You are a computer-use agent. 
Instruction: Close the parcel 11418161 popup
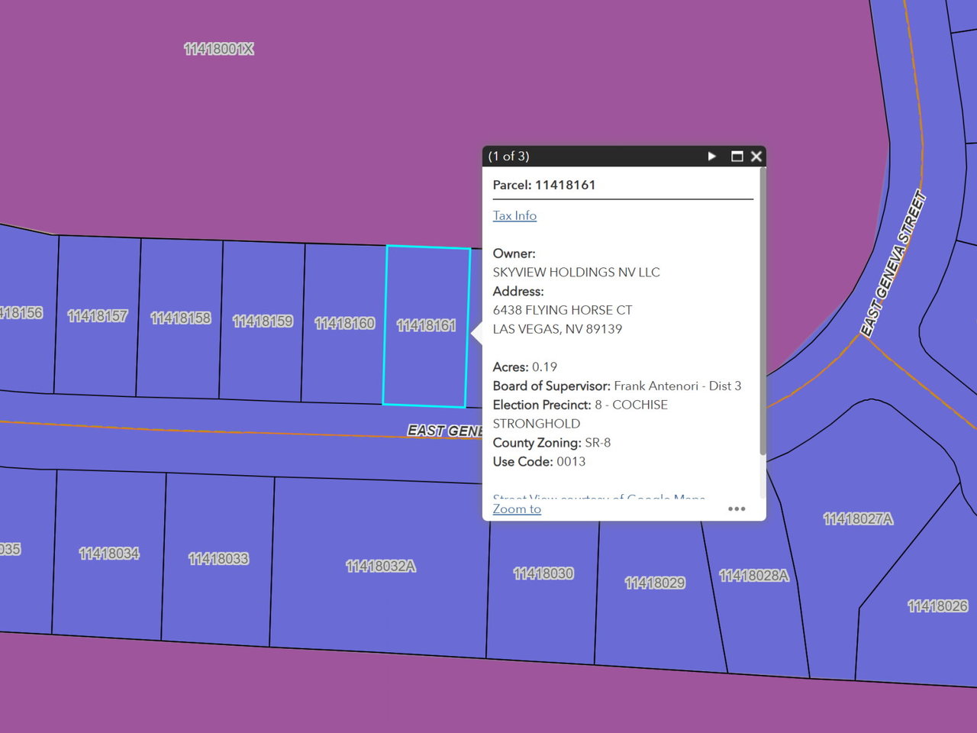pos(756,156)
